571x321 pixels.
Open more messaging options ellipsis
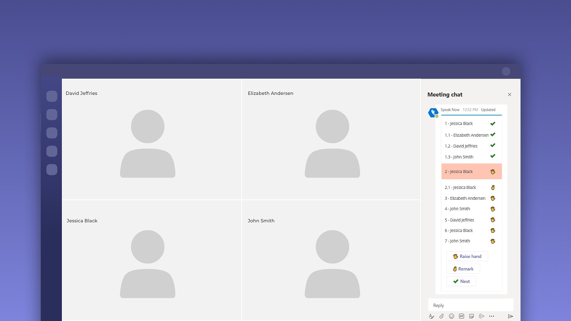pos(492,316)
